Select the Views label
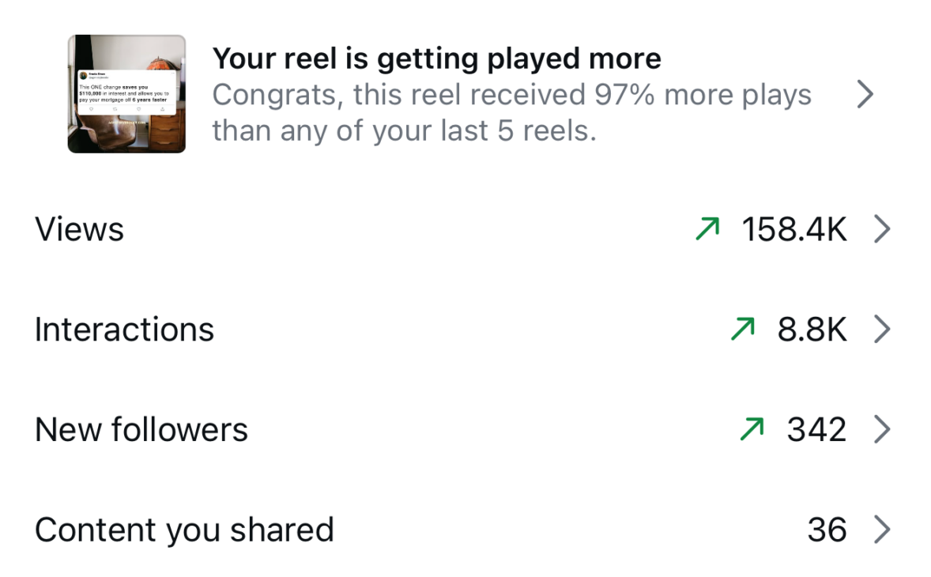This screenshot has height=577, width=931. (79, 229)
